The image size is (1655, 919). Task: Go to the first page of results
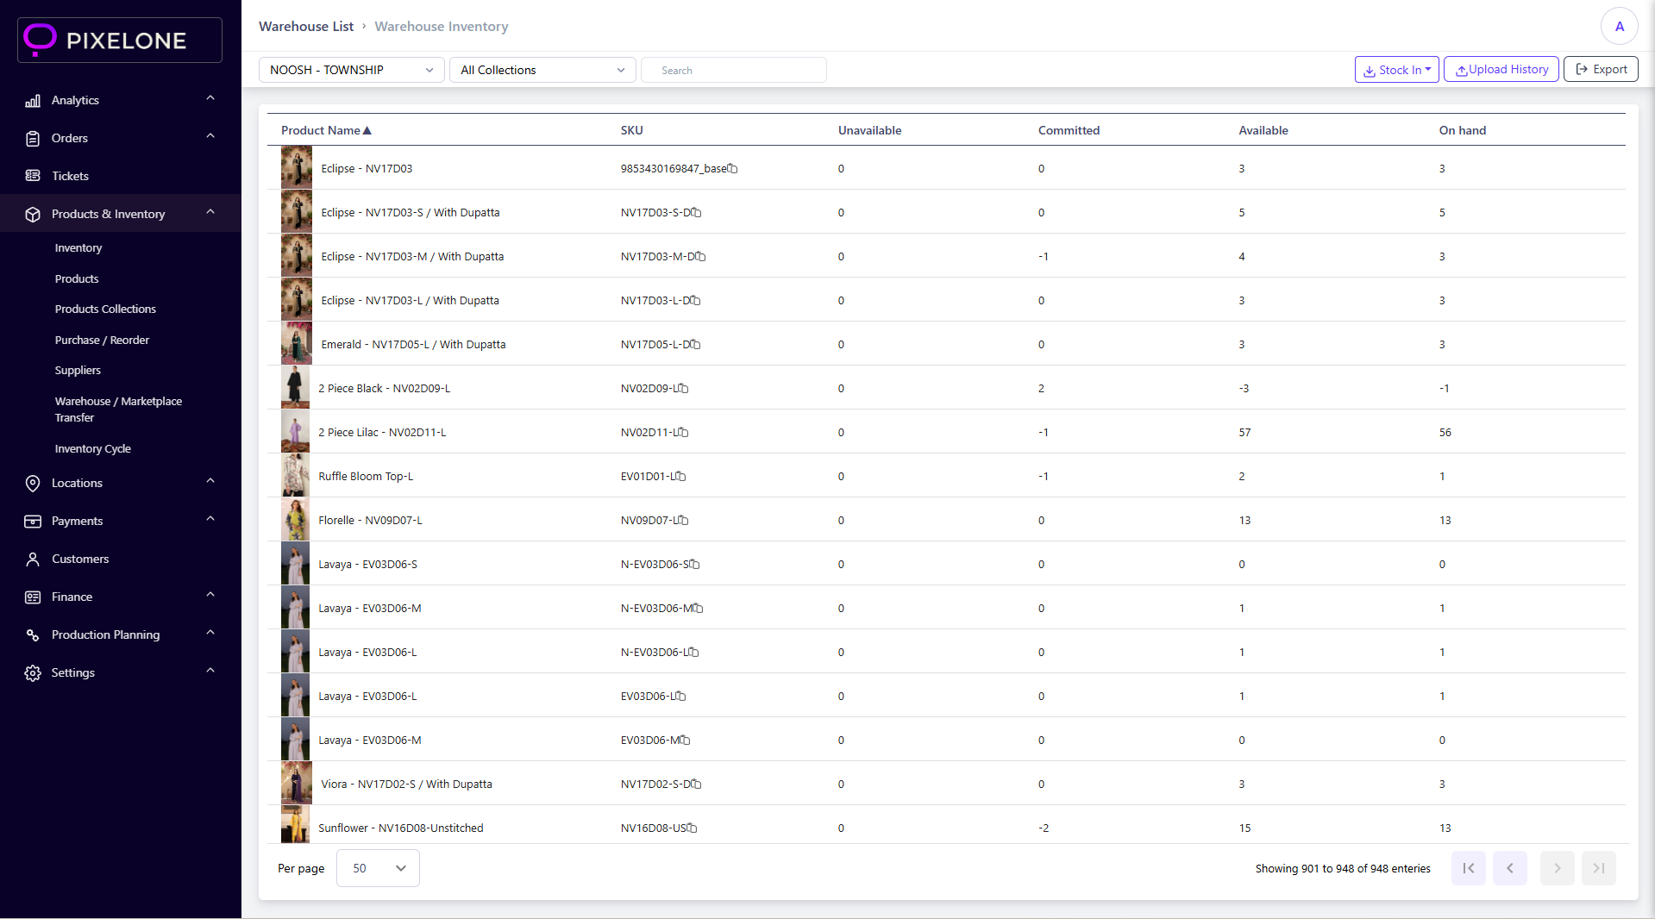coord(1468,868)
